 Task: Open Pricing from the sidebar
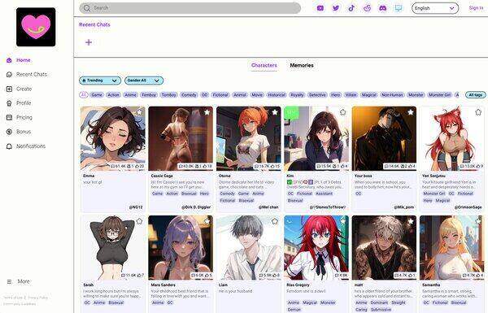20,117
